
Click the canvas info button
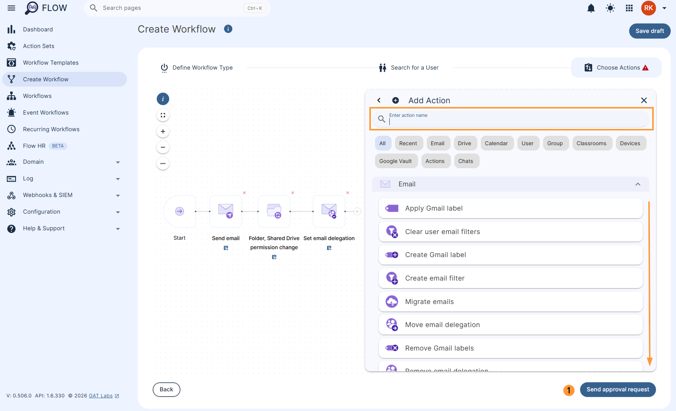[163, 99]
